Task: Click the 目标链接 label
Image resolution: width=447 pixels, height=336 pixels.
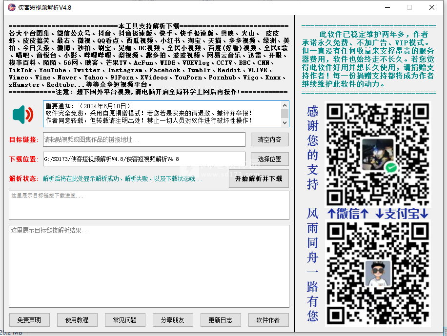Action: (x=24, y=139)
